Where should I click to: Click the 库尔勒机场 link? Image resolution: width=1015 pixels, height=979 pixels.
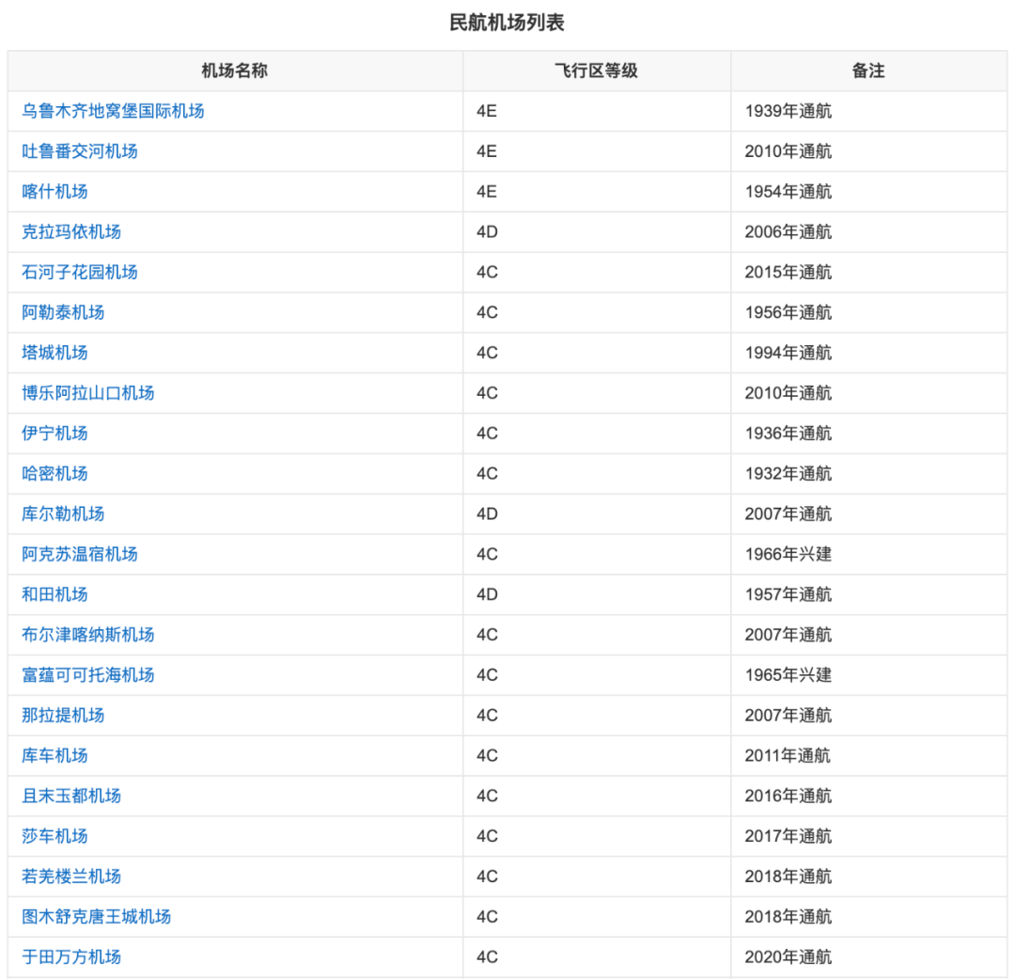pos(63,513)
